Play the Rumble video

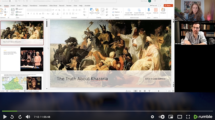click(5, 117)
